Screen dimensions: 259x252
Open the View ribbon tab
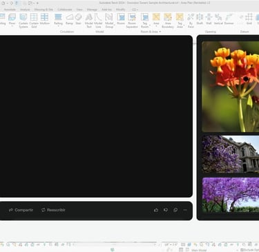click(79, 10)
